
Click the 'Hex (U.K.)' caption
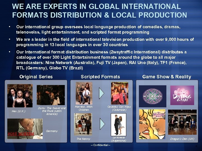pyautogui.click(x=19, y=111)
